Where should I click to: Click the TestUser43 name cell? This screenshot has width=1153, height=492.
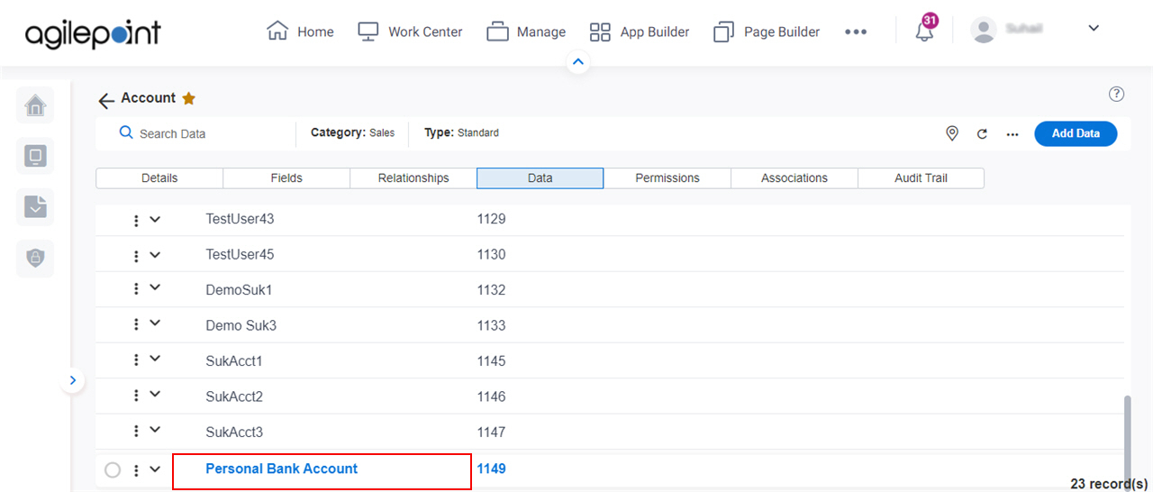pos(240,219)
